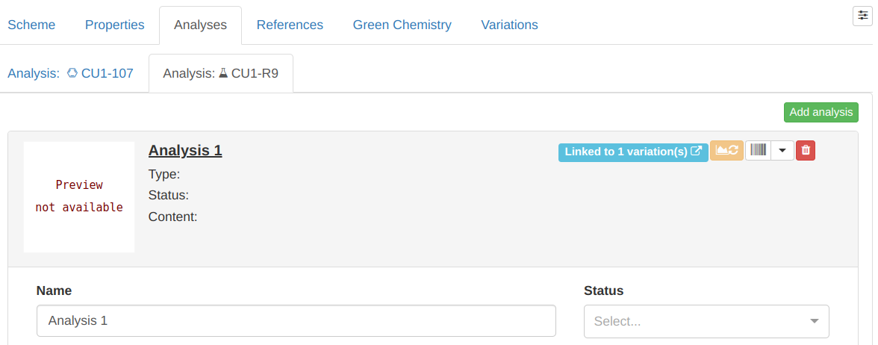
Task: Click the Linked to 1 variation(s) badge
Action: tap(626, 152)
